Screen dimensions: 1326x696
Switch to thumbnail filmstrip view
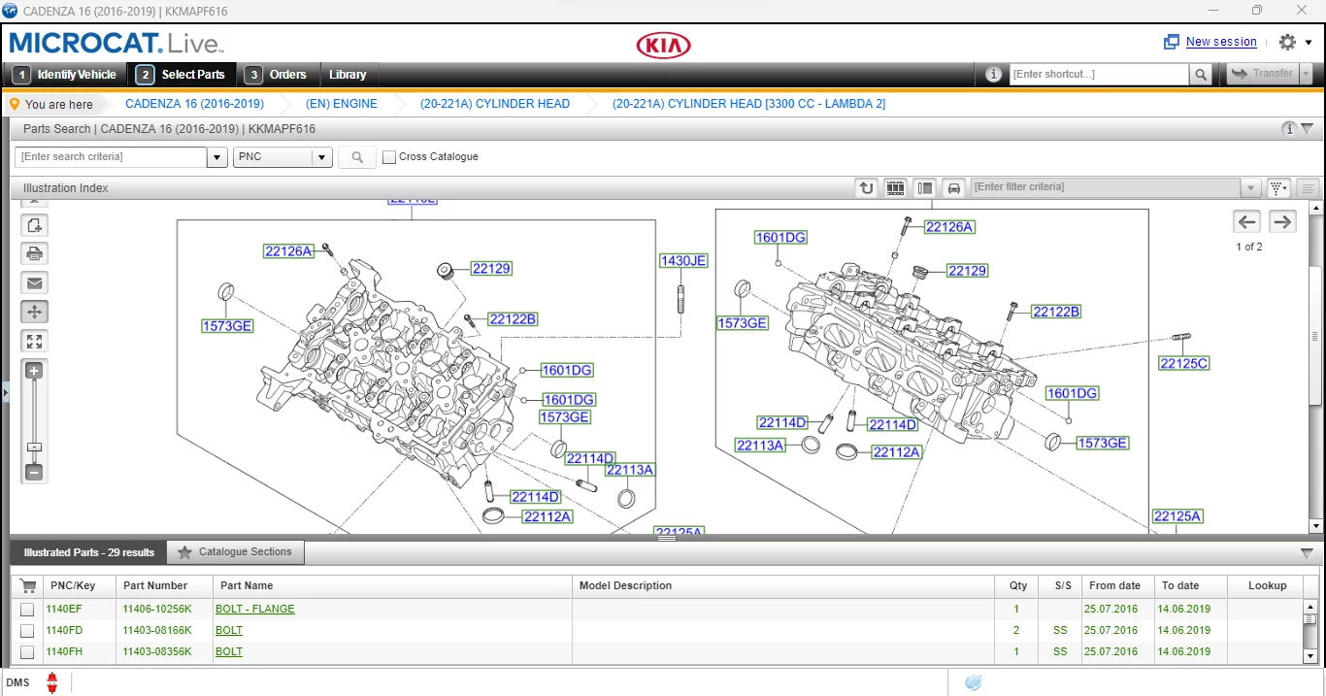click(x=895, y=187)
